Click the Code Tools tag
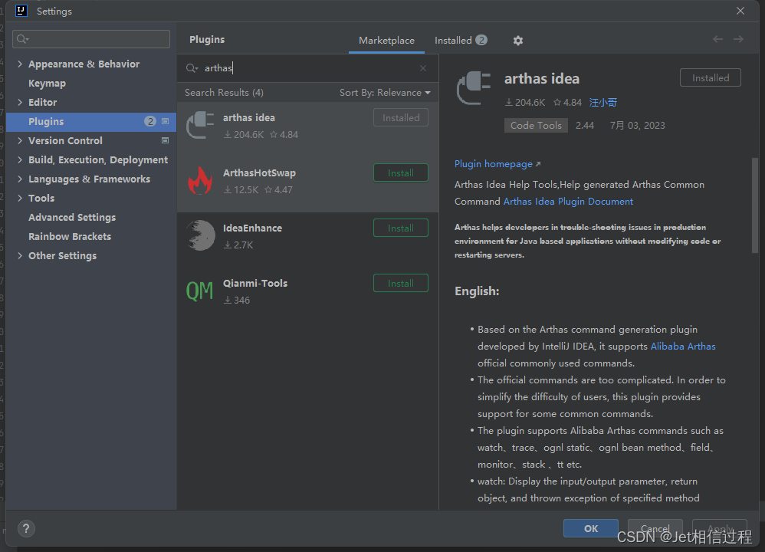The image size is (765, 552). [536, 126]
